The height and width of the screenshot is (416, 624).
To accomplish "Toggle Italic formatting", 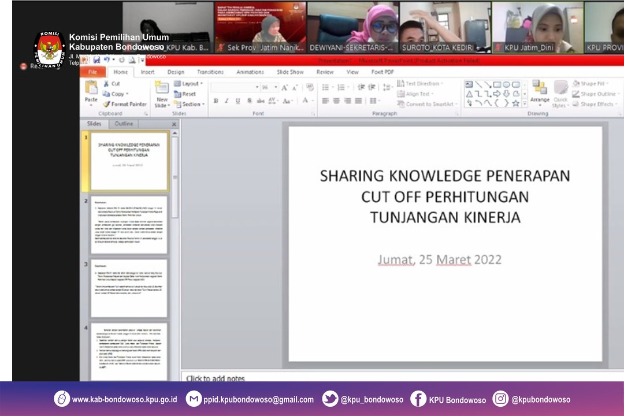I will 226,101.
